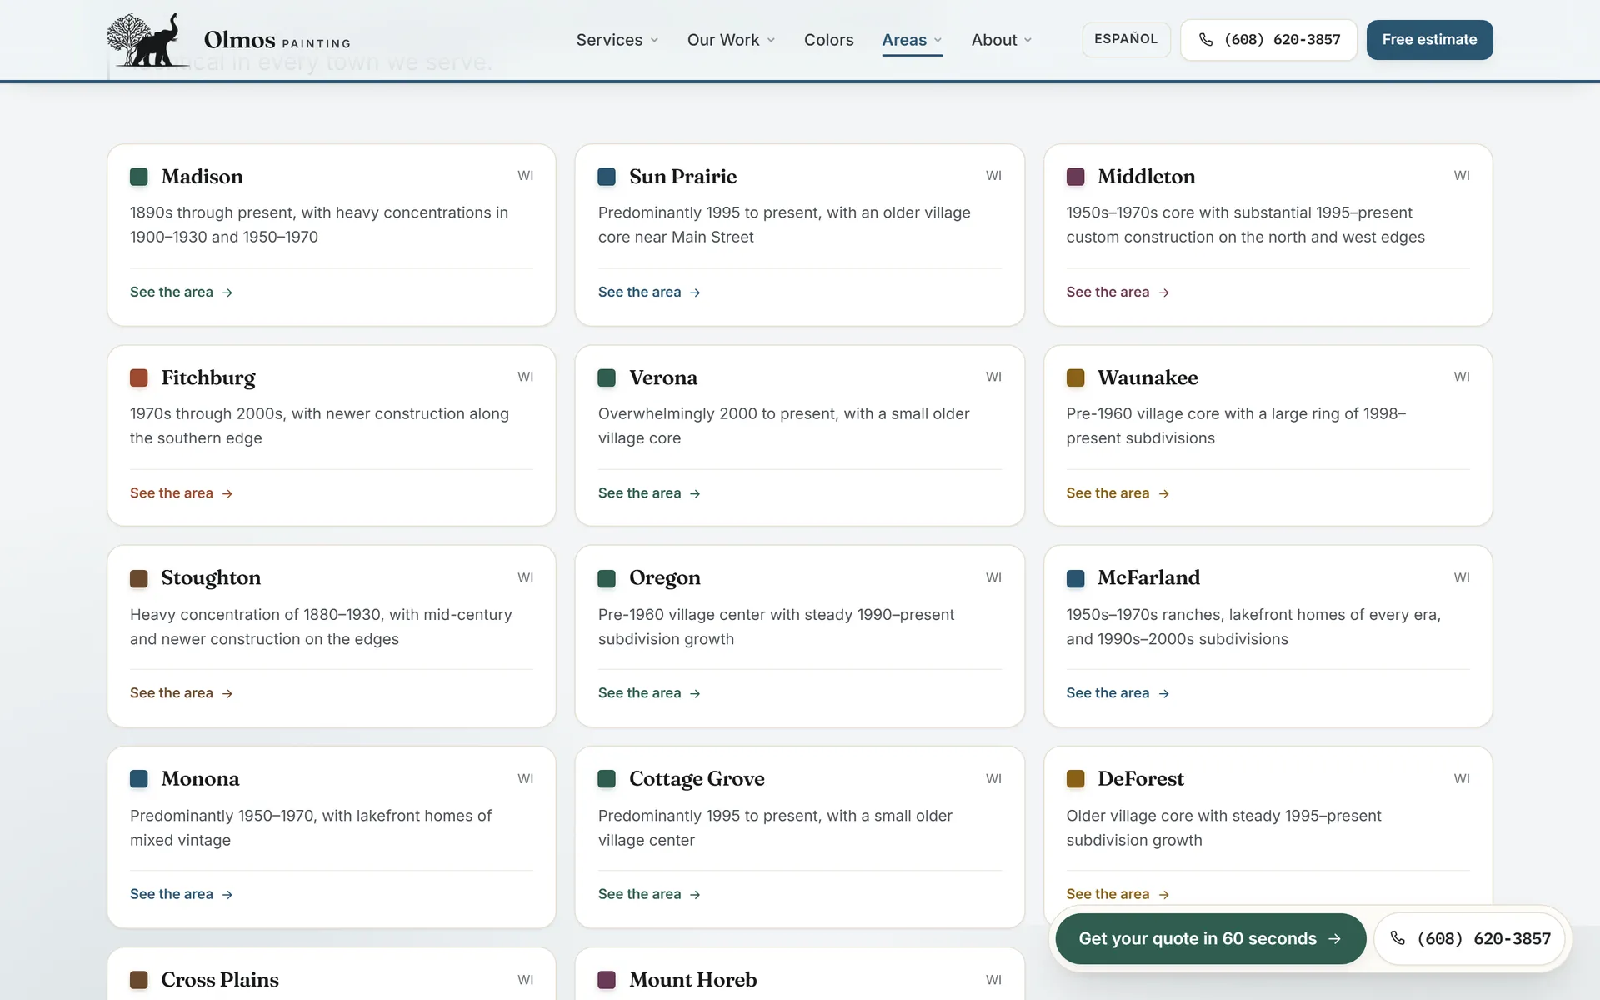Click arrow icon in Waunakee card link
This screenshot has height=1000, width=1600.
(1164, 493)
